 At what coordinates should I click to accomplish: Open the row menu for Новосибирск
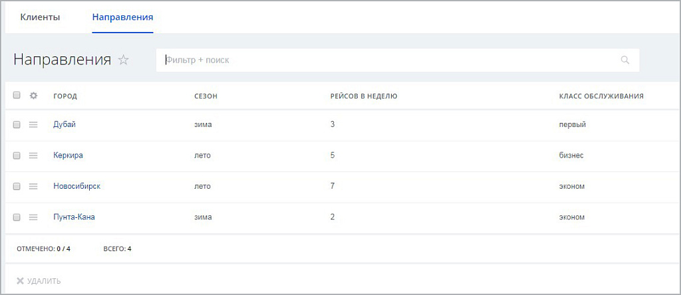point(33,186)
